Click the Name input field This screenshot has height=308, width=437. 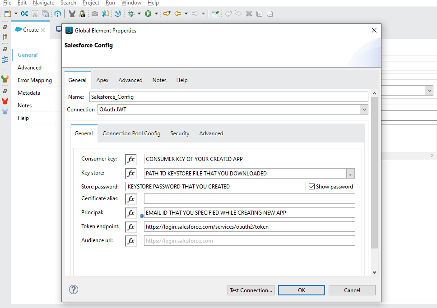228,97
